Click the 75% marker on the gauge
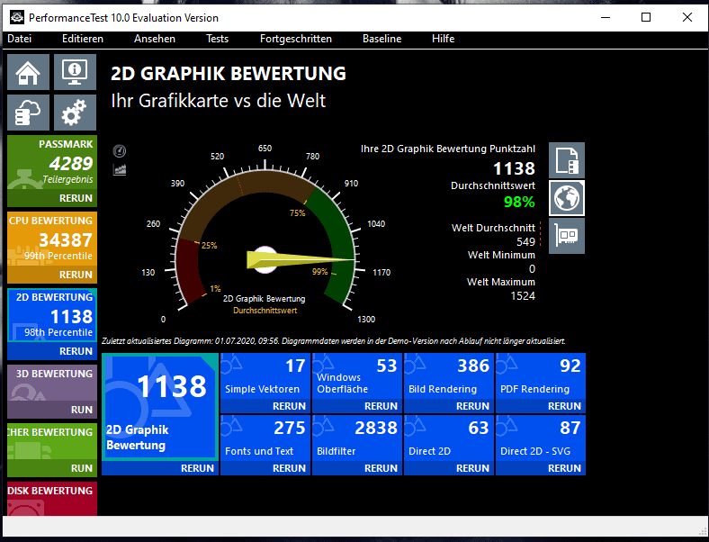The height and width of the screenshot is (542, 709). (298, 212)
